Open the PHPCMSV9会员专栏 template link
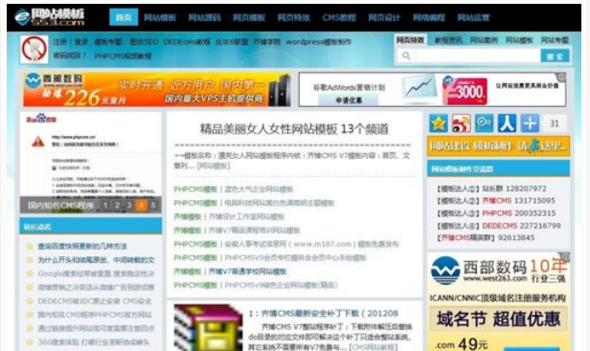 pyautogui.click(x=295, y=258)
